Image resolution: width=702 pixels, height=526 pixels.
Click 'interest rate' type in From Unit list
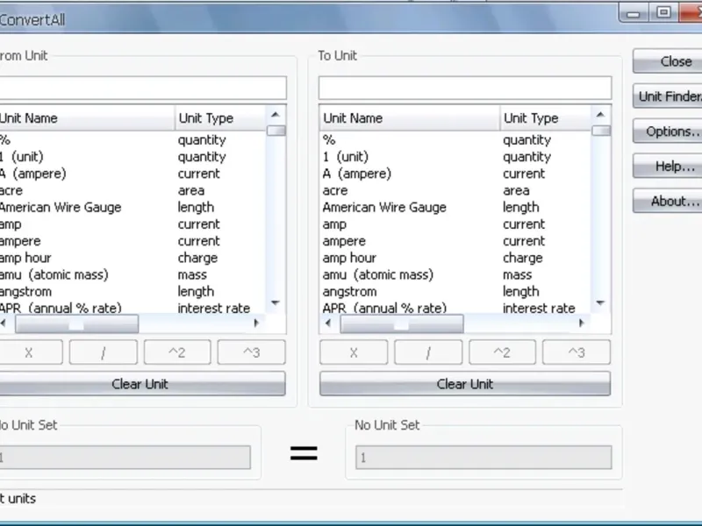214,309
